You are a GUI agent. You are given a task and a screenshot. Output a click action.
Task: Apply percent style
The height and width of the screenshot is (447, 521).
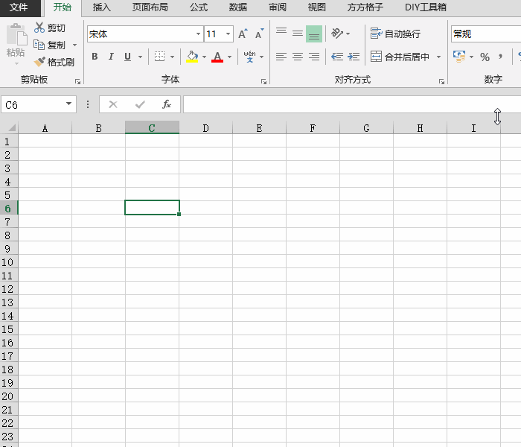[x=485, y=57]
